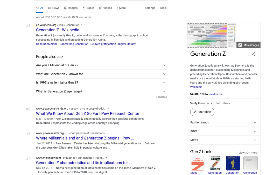Click the Settings menu item
This screenshot has width=280, height=175.
point(150,8)
